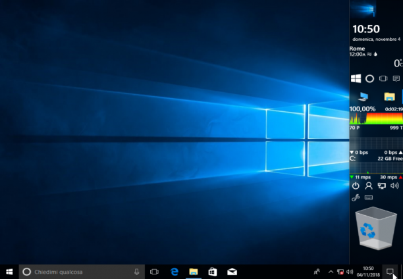Open the This PC icon in sidebar

pyautogui.click(x=363, y=97)
